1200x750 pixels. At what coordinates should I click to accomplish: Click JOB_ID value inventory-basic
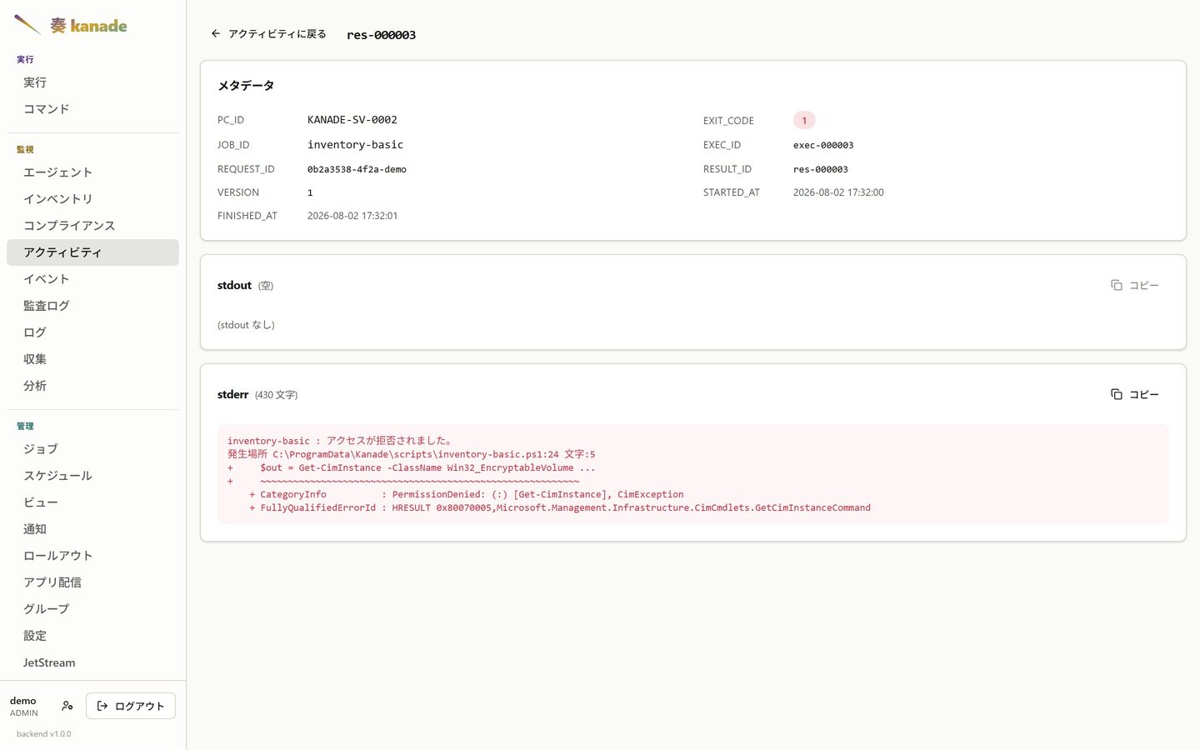coord(355,145)
